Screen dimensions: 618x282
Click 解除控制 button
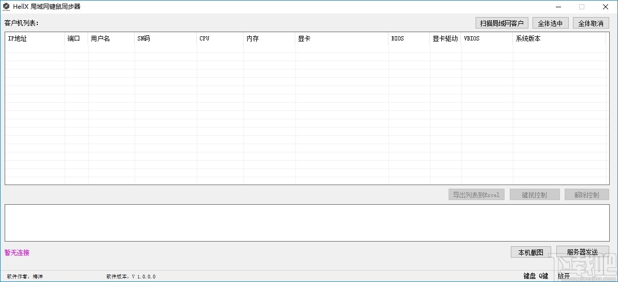(587, 195)
